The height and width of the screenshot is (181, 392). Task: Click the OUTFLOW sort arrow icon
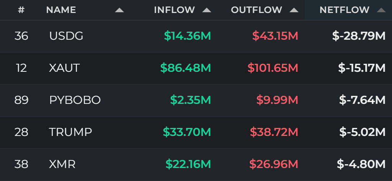point(294,10)
